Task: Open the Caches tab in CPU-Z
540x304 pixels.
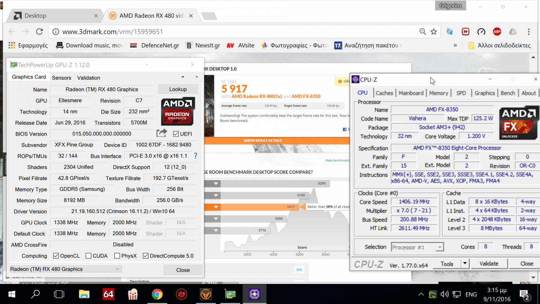Action: coord(384,93)
